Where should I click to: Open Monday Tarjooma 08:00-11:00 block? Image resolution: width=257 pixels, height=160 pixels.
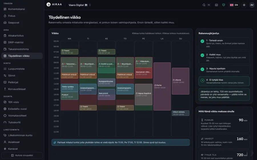click(x=69, y=65)
